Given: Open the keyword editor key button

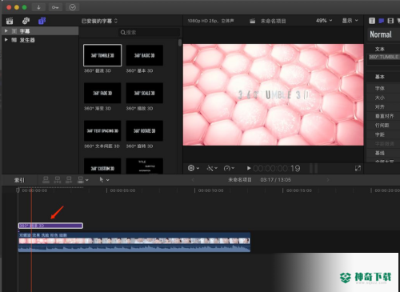Looking at the screenshot, I should (x=55, y=7).
